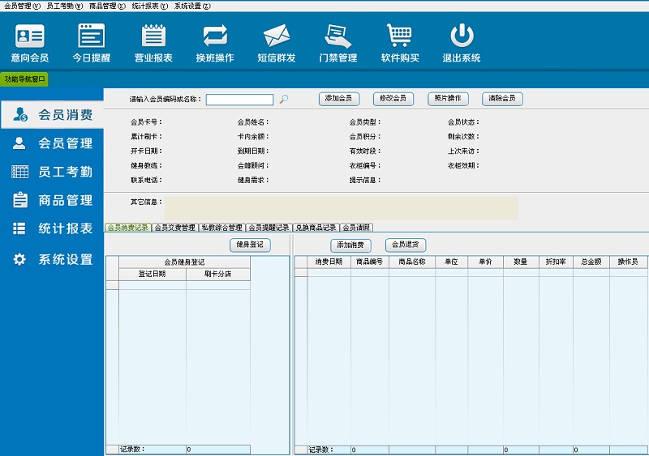Switch to the 兑换商品记录 tab
Viewport: 649px width, 456px height.
[x=316, y=228]
